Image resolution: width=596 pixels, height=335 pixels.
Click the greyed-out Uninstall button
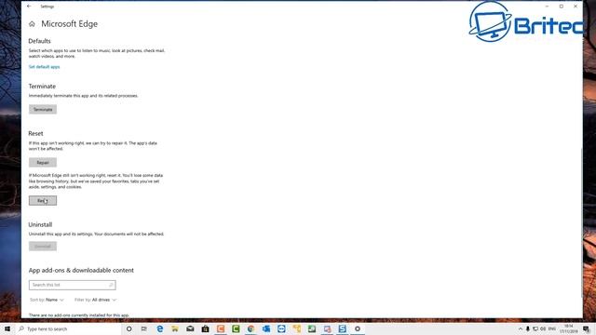point(43,246)
